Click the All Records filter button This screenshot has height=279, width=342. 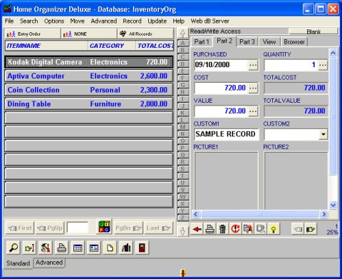145,34
